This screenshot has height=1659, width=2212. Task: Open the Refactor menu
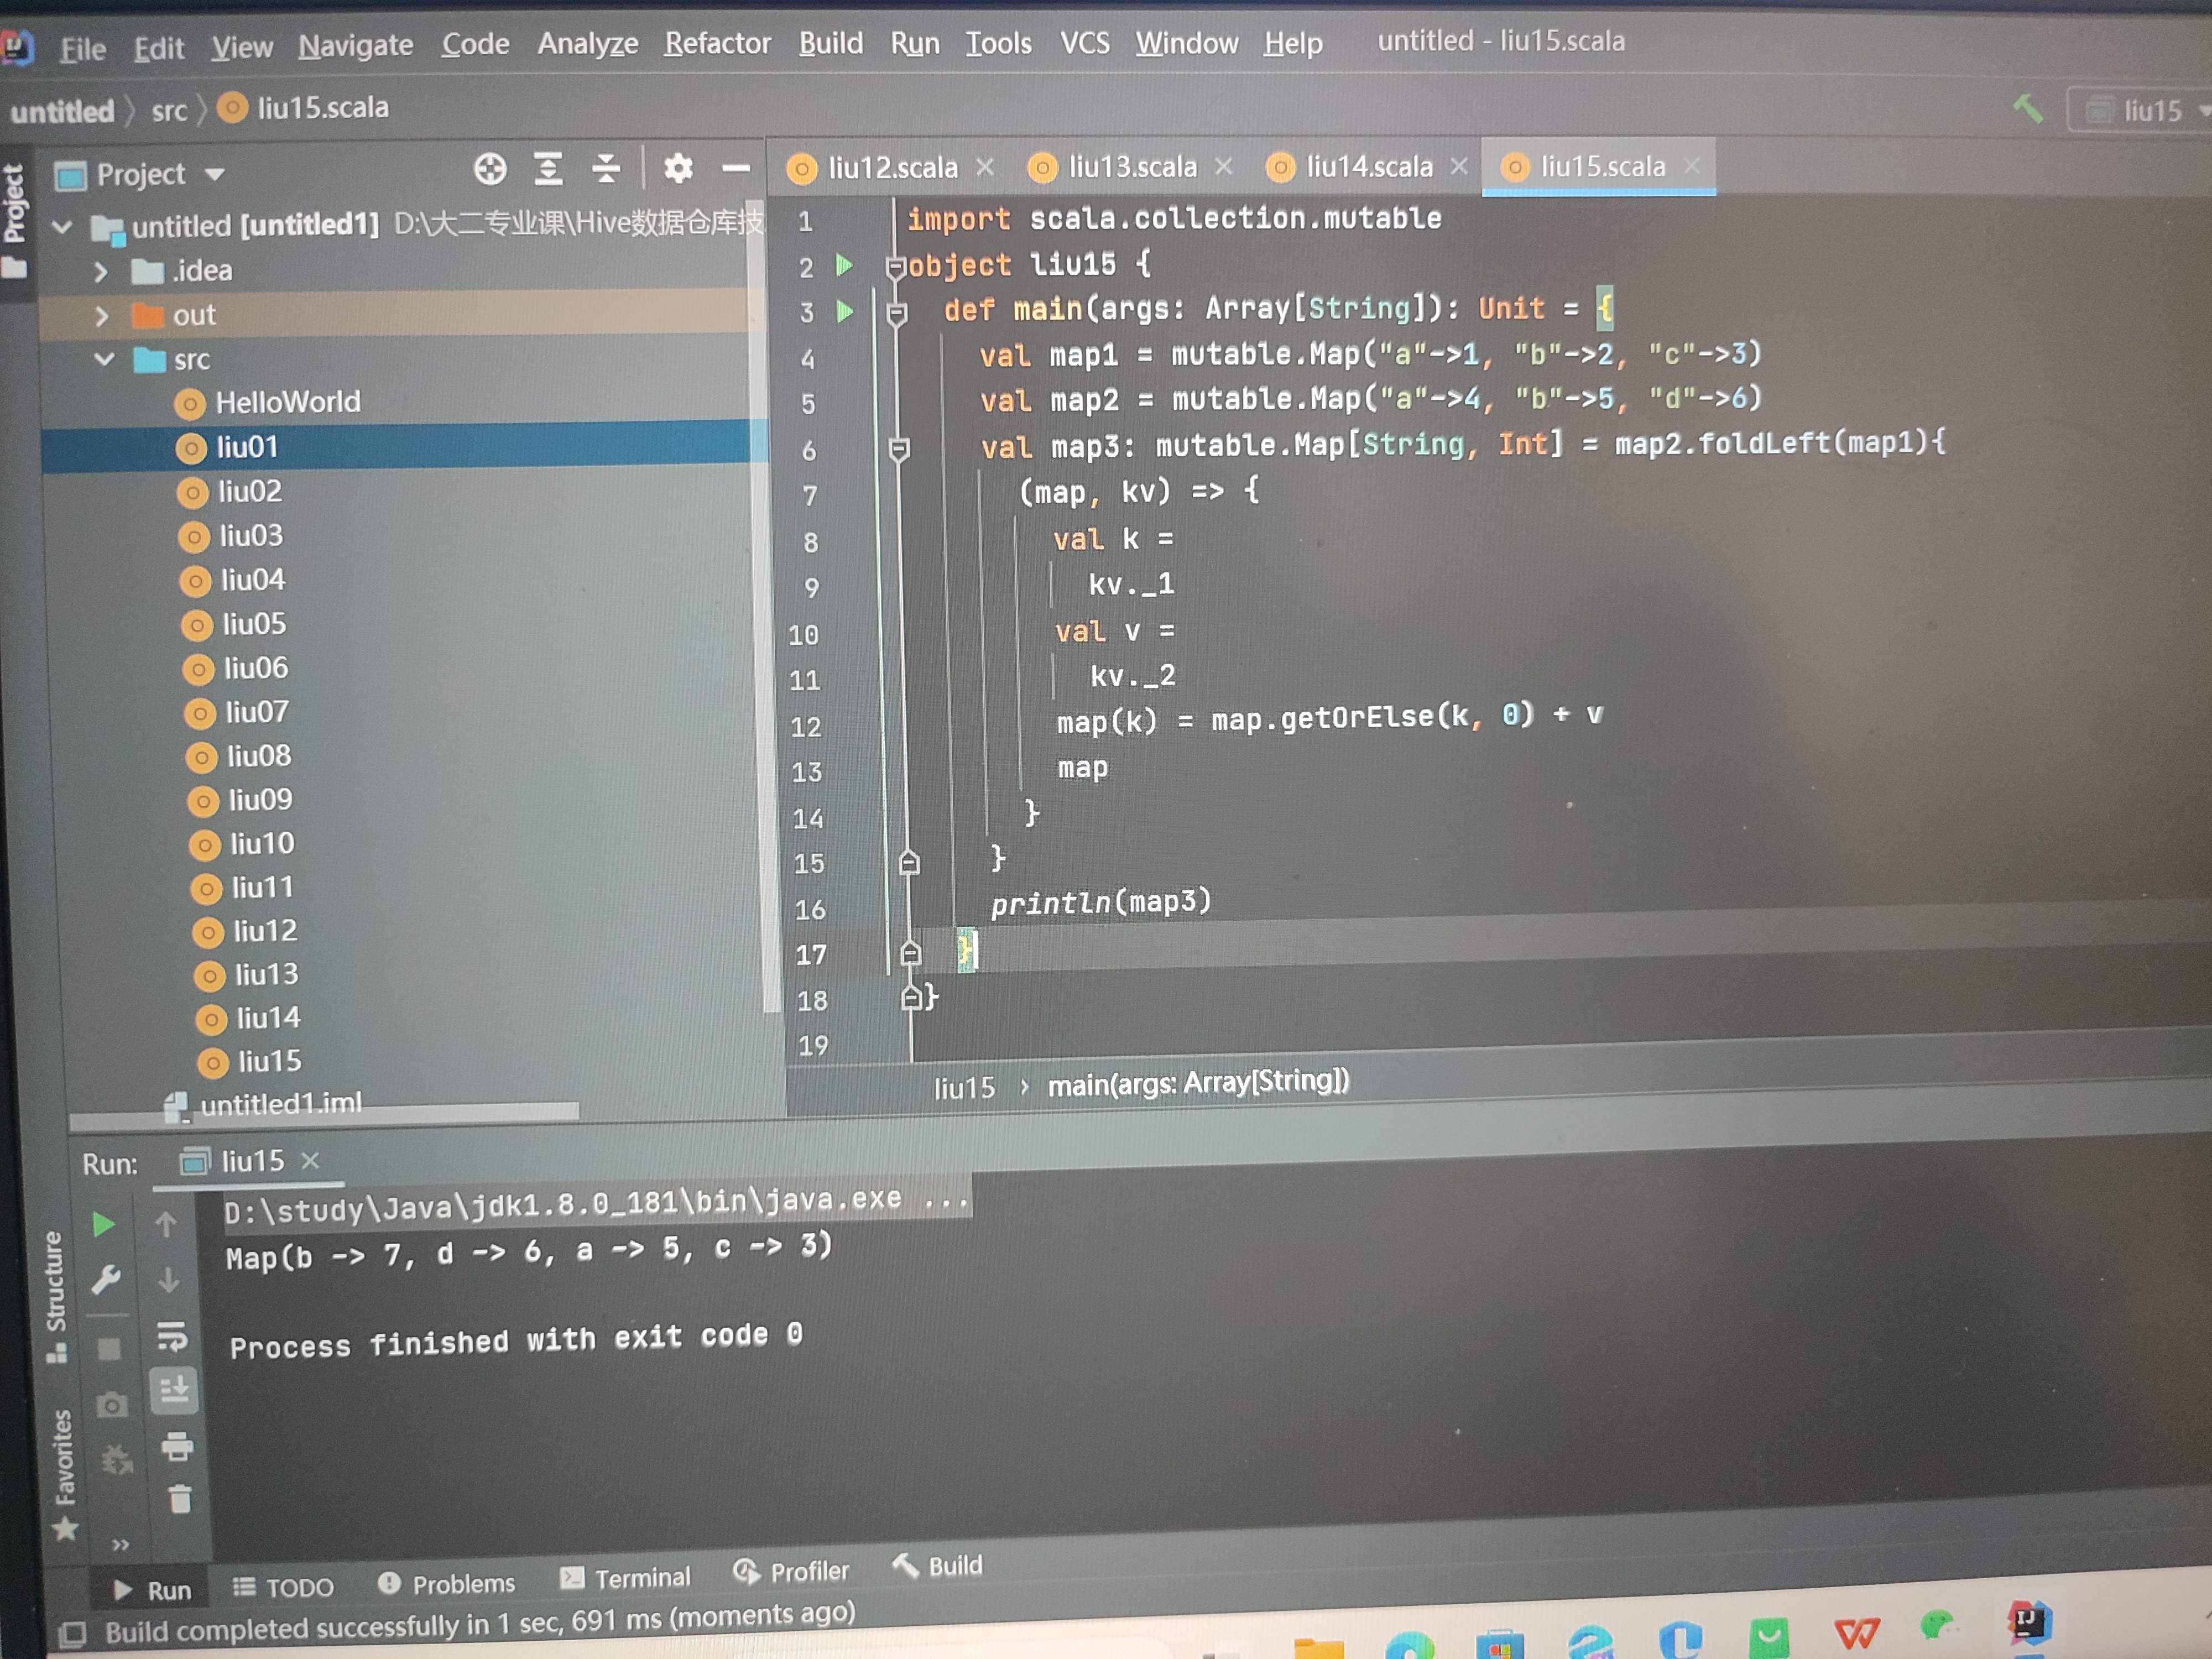pyautogui.click(x=717, y=44)
